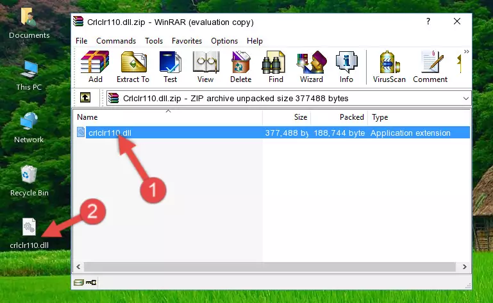
Task: Click the drive icon in status bar
Action: [79, 283]
